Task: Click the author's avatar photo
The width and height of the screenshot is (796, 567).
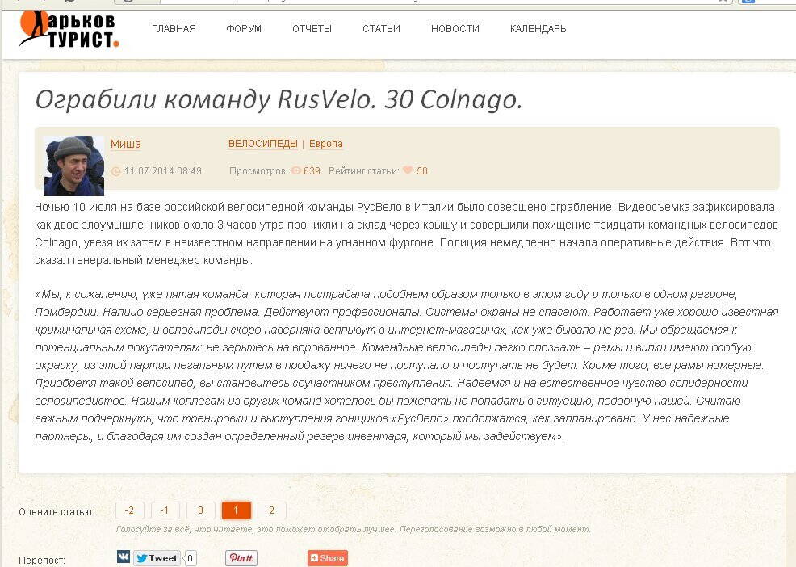Action: coord(73,166)
